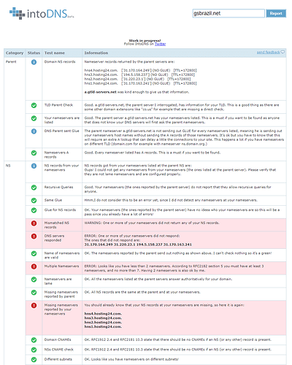Click the Category column header
292x365 pixels.
[x=15, y=53]
